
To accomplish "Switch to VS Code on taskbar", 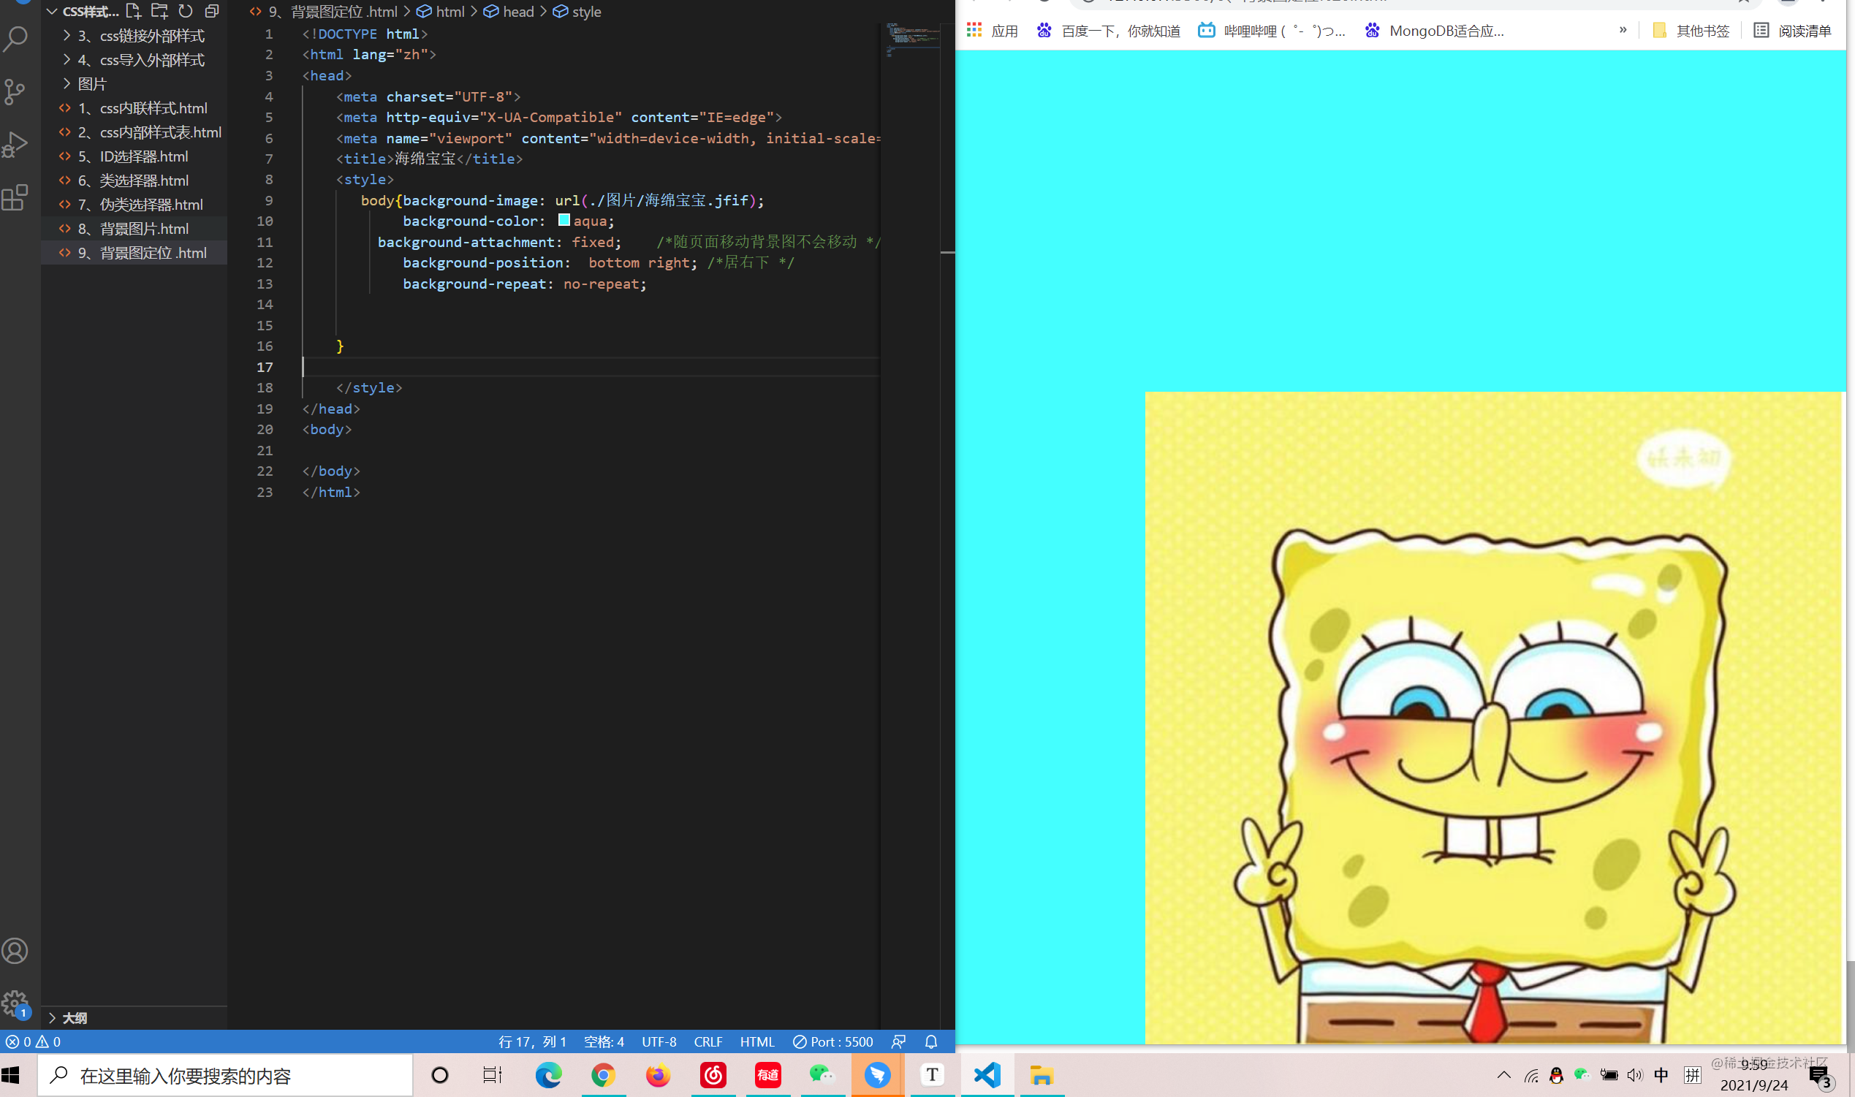I will click(987, 1075).
